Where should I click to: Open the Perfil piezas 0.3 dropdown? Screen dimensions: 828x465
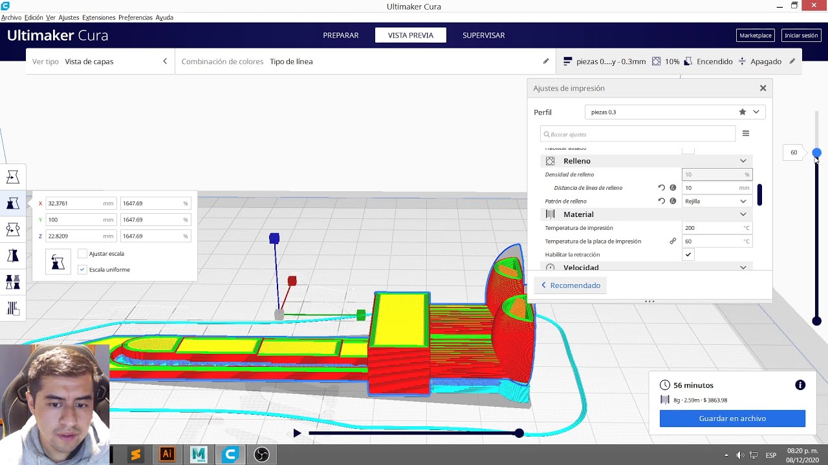pos(675,112)
